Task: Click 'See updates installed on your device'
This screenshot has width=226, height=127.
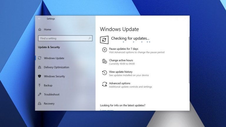Action: tap(129, 75)
